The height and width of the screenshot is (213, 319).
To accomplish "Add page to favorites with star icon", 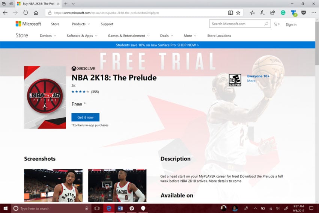I will coord(238,13).
